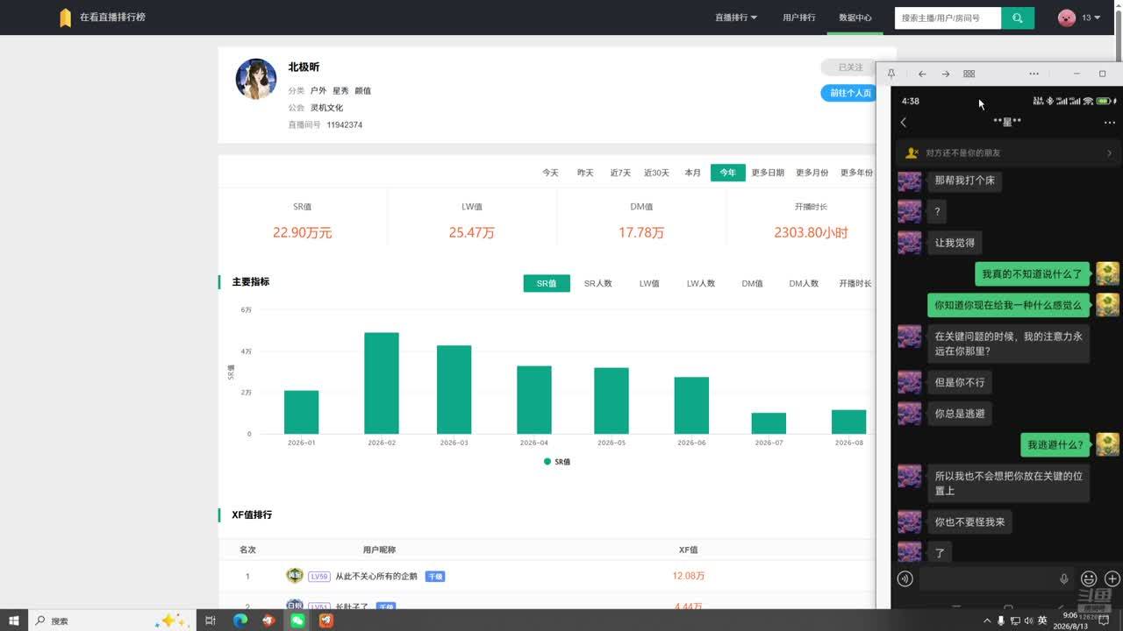This screenshot has height=631, width=1123.
Task: Focus the chat message input field
Action: coord(997,578)
